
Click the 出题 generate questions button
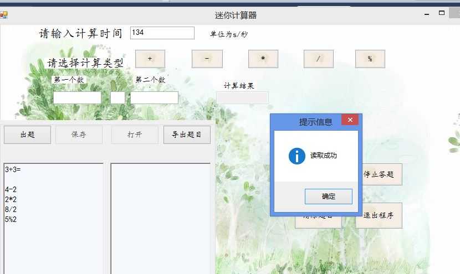point(27,135)
